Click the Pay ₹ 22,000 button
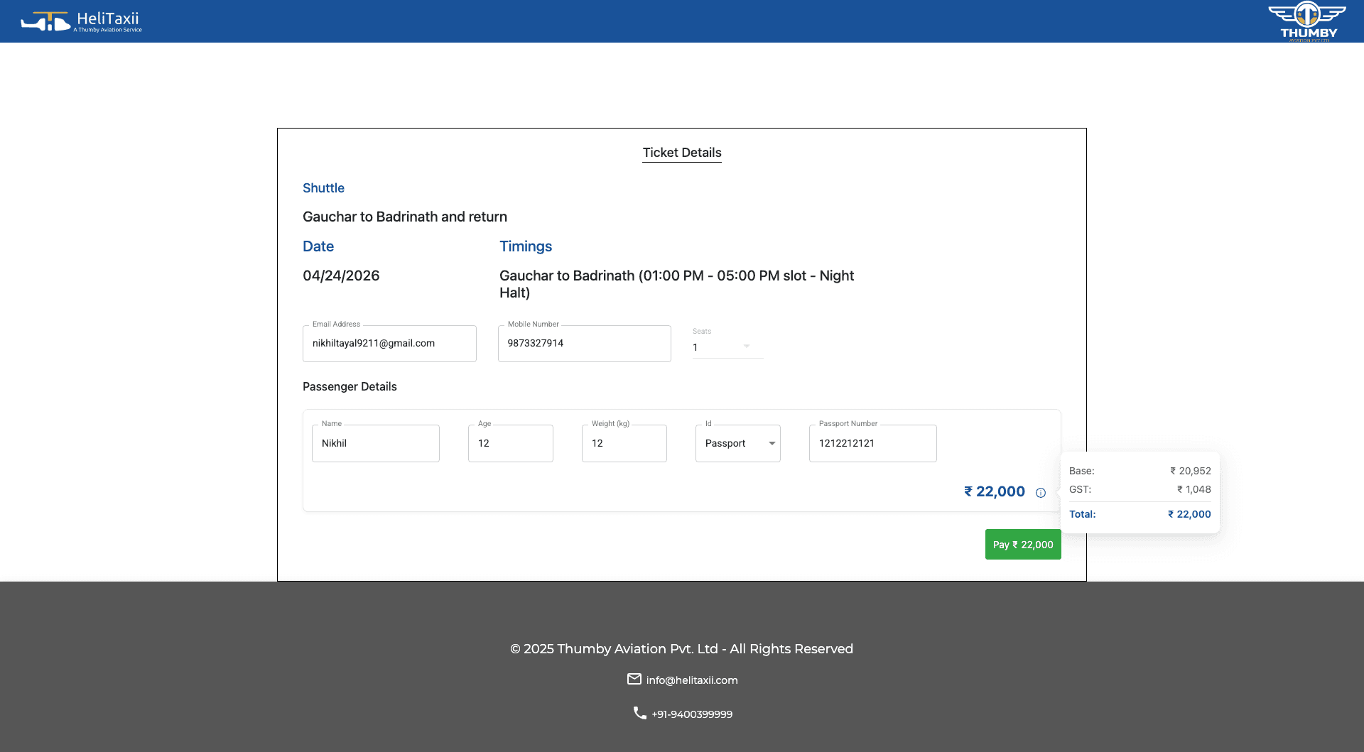 [1022, 544]
